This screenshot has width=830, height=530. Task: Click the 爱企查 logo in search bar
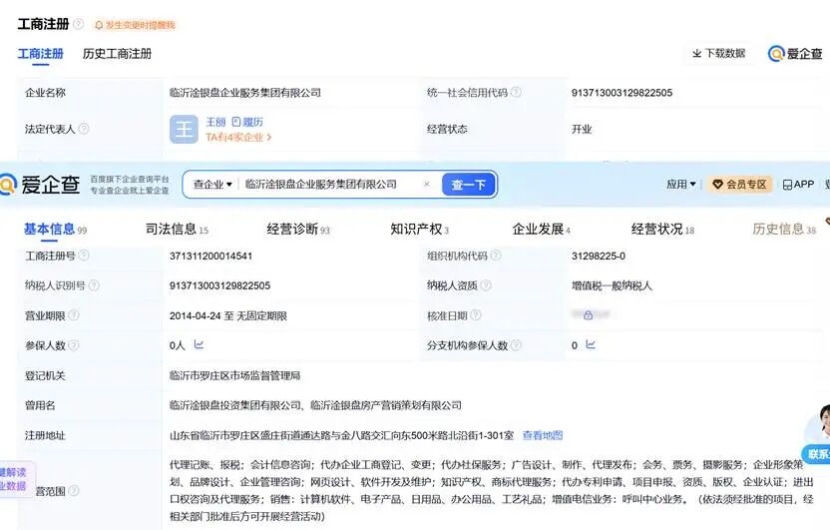coord(40,185)
